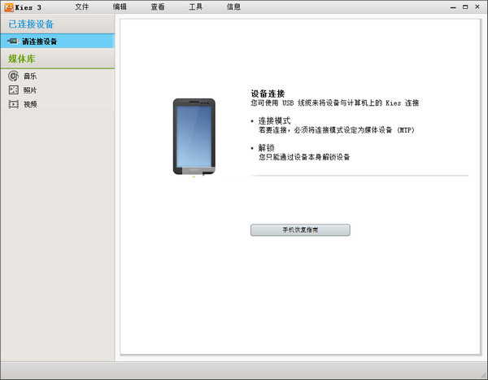Maximize the Kies 3 window
488x380 pixels.
[465, 6]
